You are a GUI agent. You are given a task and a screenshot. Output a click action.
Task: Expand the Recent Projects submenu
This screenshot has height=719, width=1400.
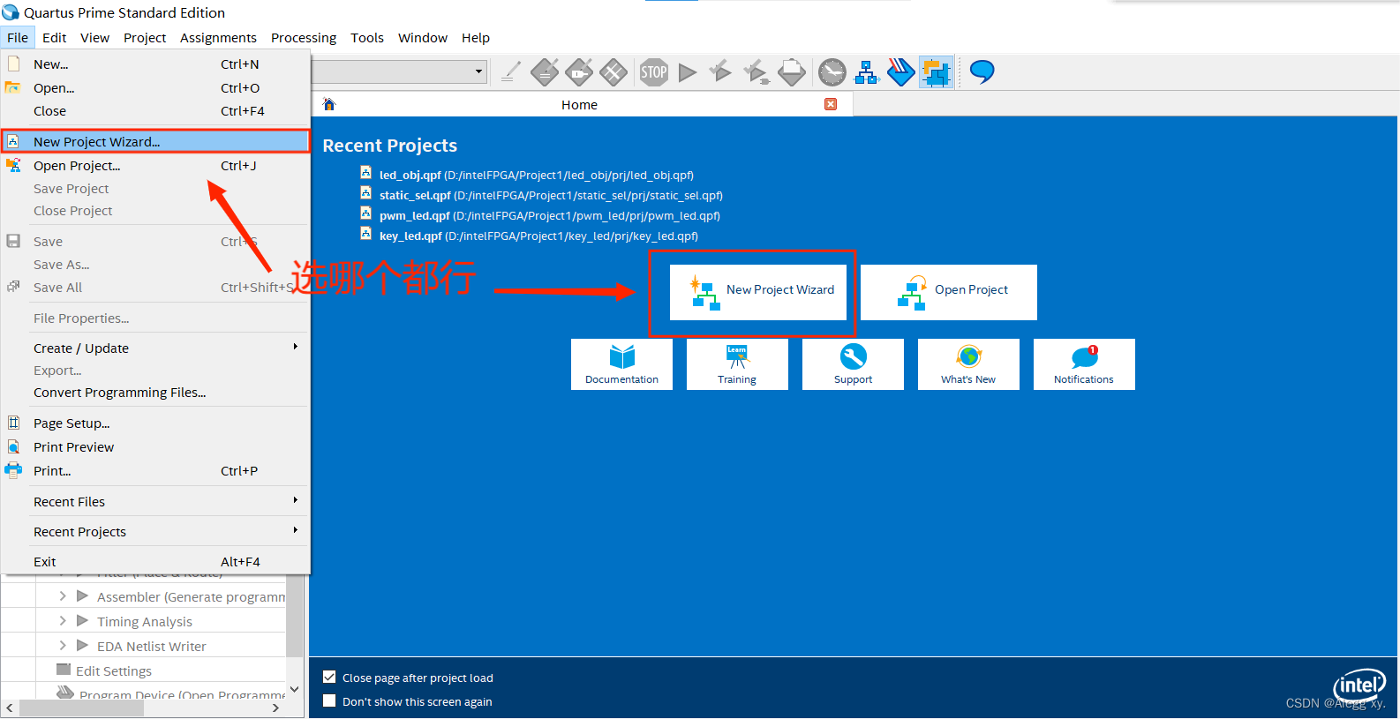click(x=155, y=532)
